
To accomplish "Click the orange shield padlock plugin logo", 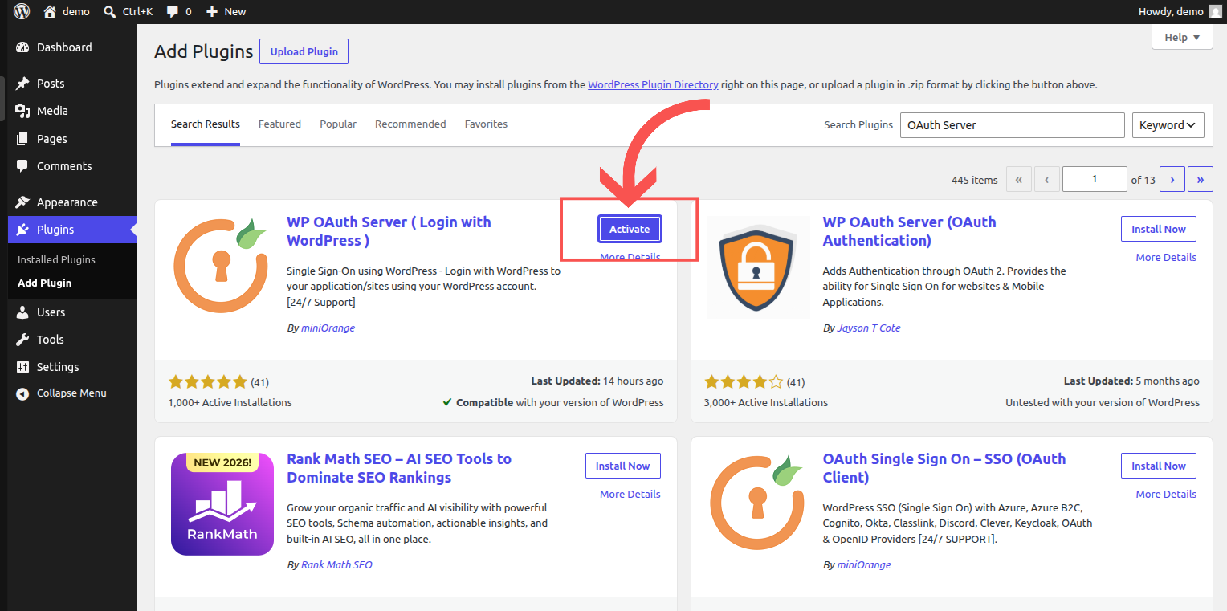I will [759, 267].
